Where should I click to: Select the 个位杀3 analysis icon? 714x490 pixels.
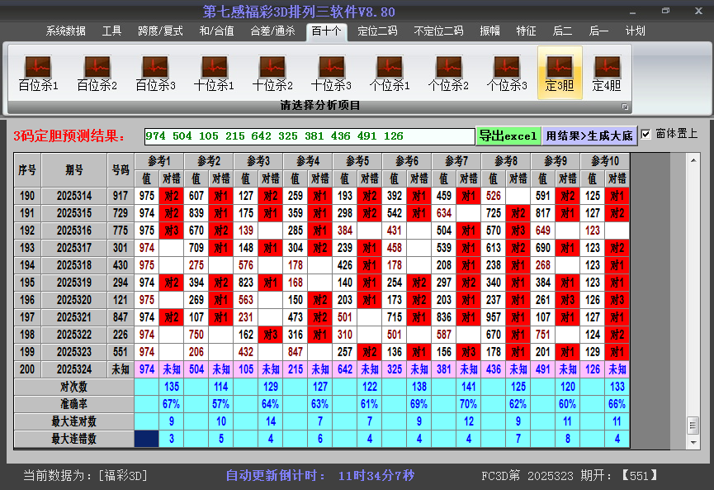coord(507,73)
